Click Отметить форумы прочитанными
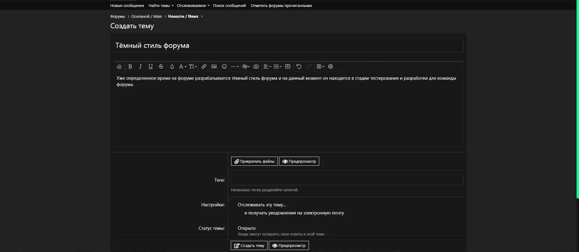 click(x=281, y=5)
